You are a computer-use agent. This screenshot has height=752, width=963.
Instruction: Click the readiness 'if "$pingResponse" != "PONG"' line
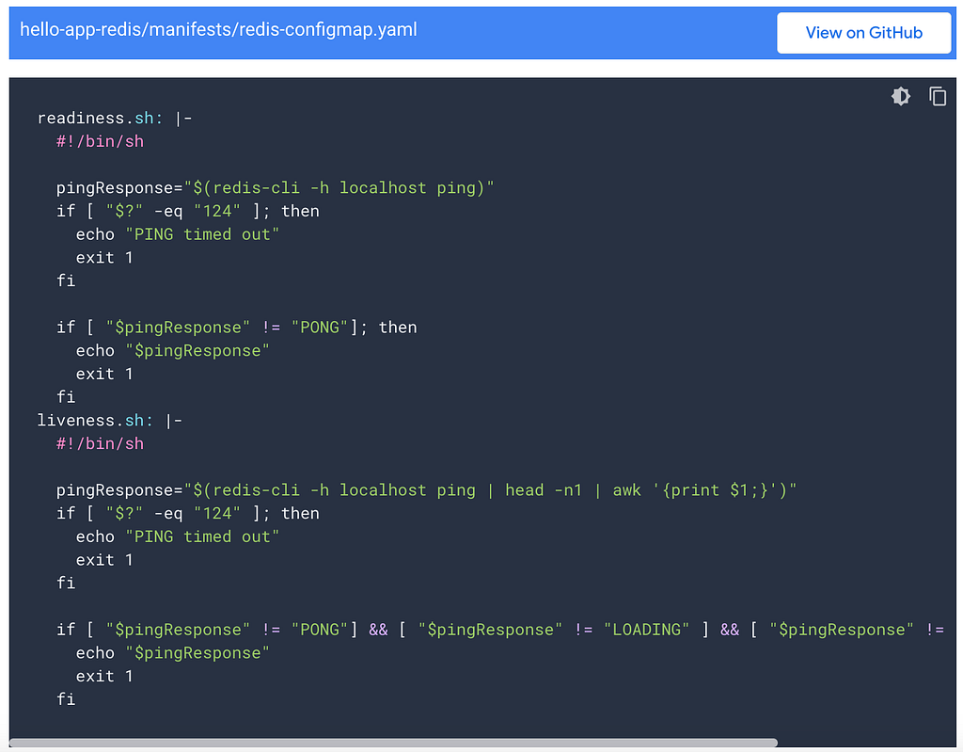(x=236, y=328)
